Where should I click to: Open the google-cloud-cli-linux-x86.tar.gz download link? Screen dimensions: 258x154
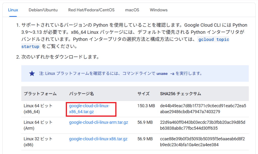pos(98,139)
